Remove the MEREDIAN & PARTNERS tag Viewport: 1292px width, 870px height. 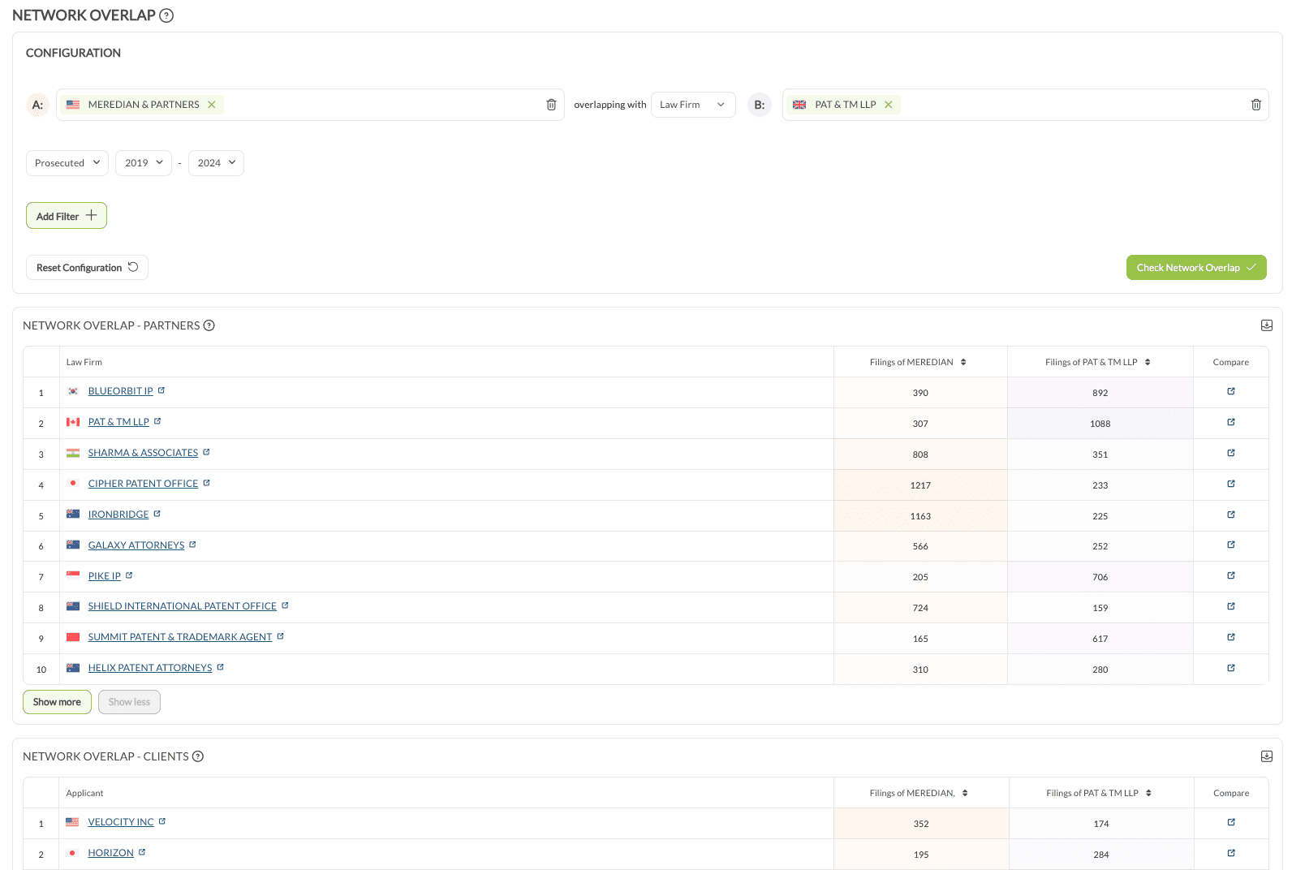(212, 105)
